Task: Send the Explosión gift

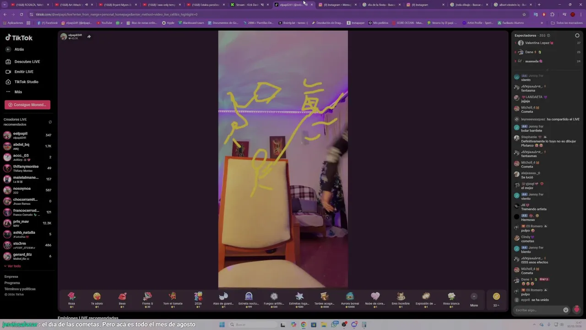Action: (x=426, y=300)
